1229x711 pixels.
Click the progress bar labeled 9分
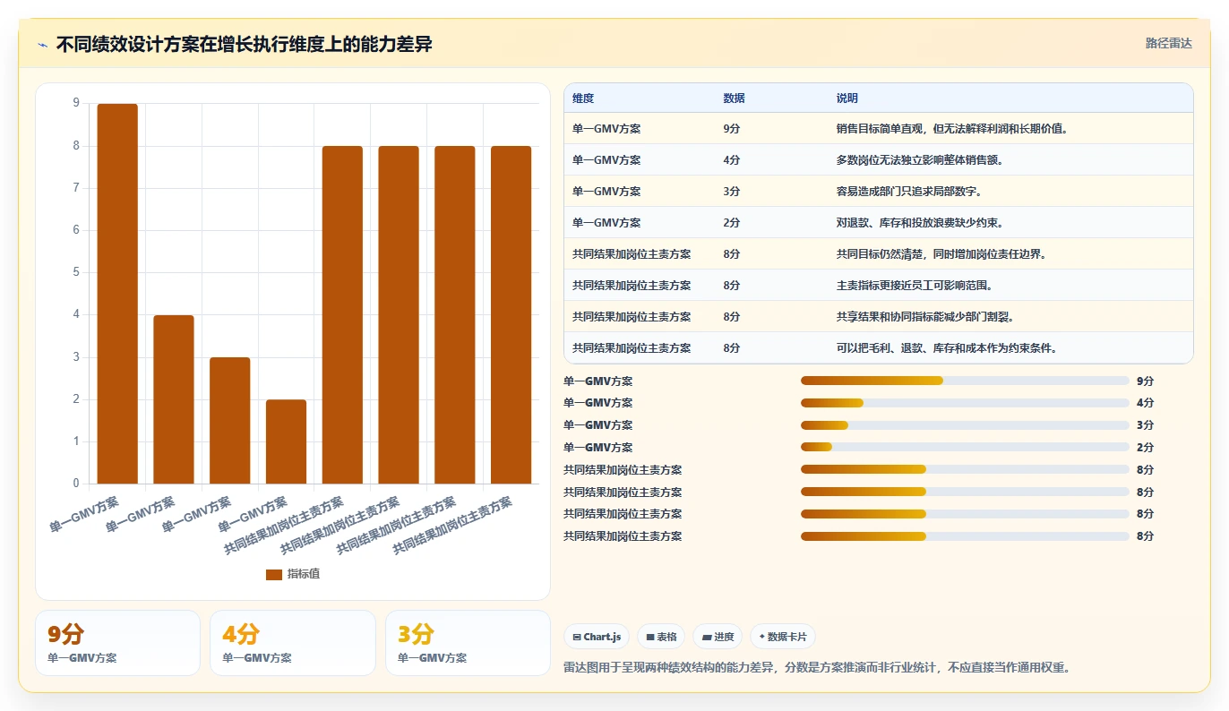[965, 381]
